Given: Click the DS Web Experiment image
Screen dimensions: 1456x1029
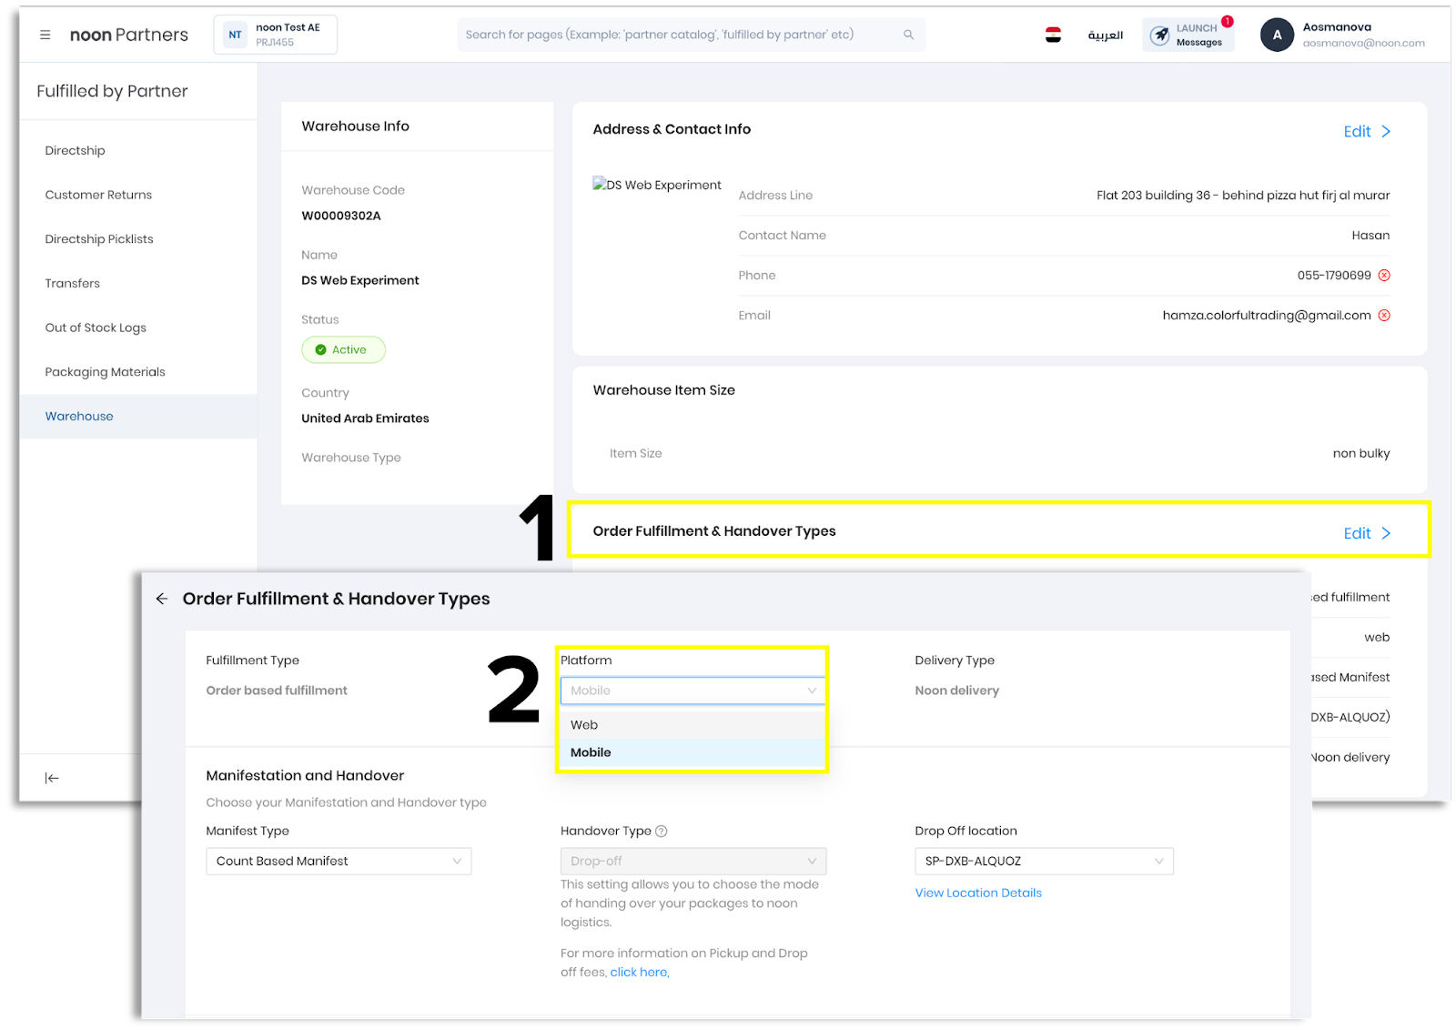Looking at the screenshot, I should (657, 185).
